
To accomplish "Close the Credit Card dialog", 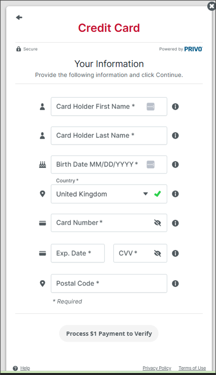I will point(212,6).
